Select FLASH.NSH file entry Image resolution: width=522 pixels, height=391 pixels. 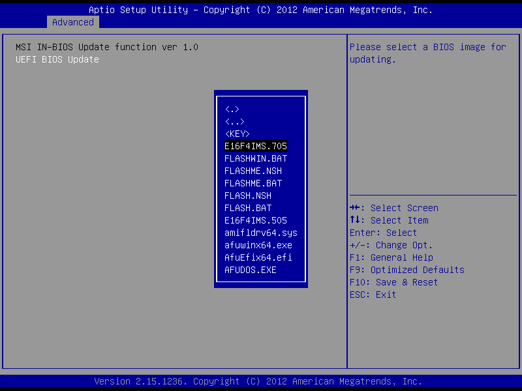(x=248, y=195)
